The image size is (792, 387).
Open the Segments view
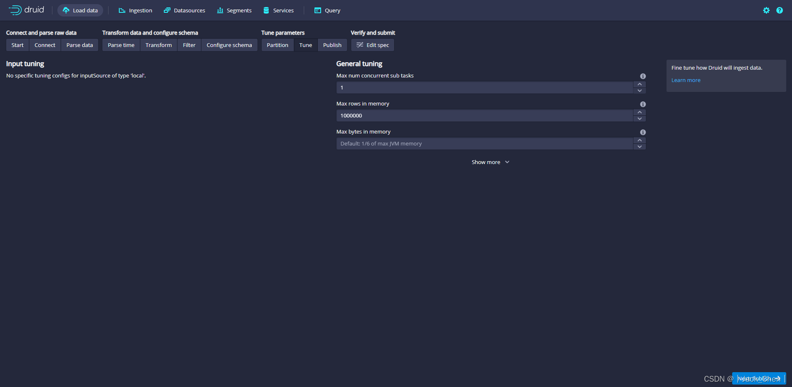point(234,10)
